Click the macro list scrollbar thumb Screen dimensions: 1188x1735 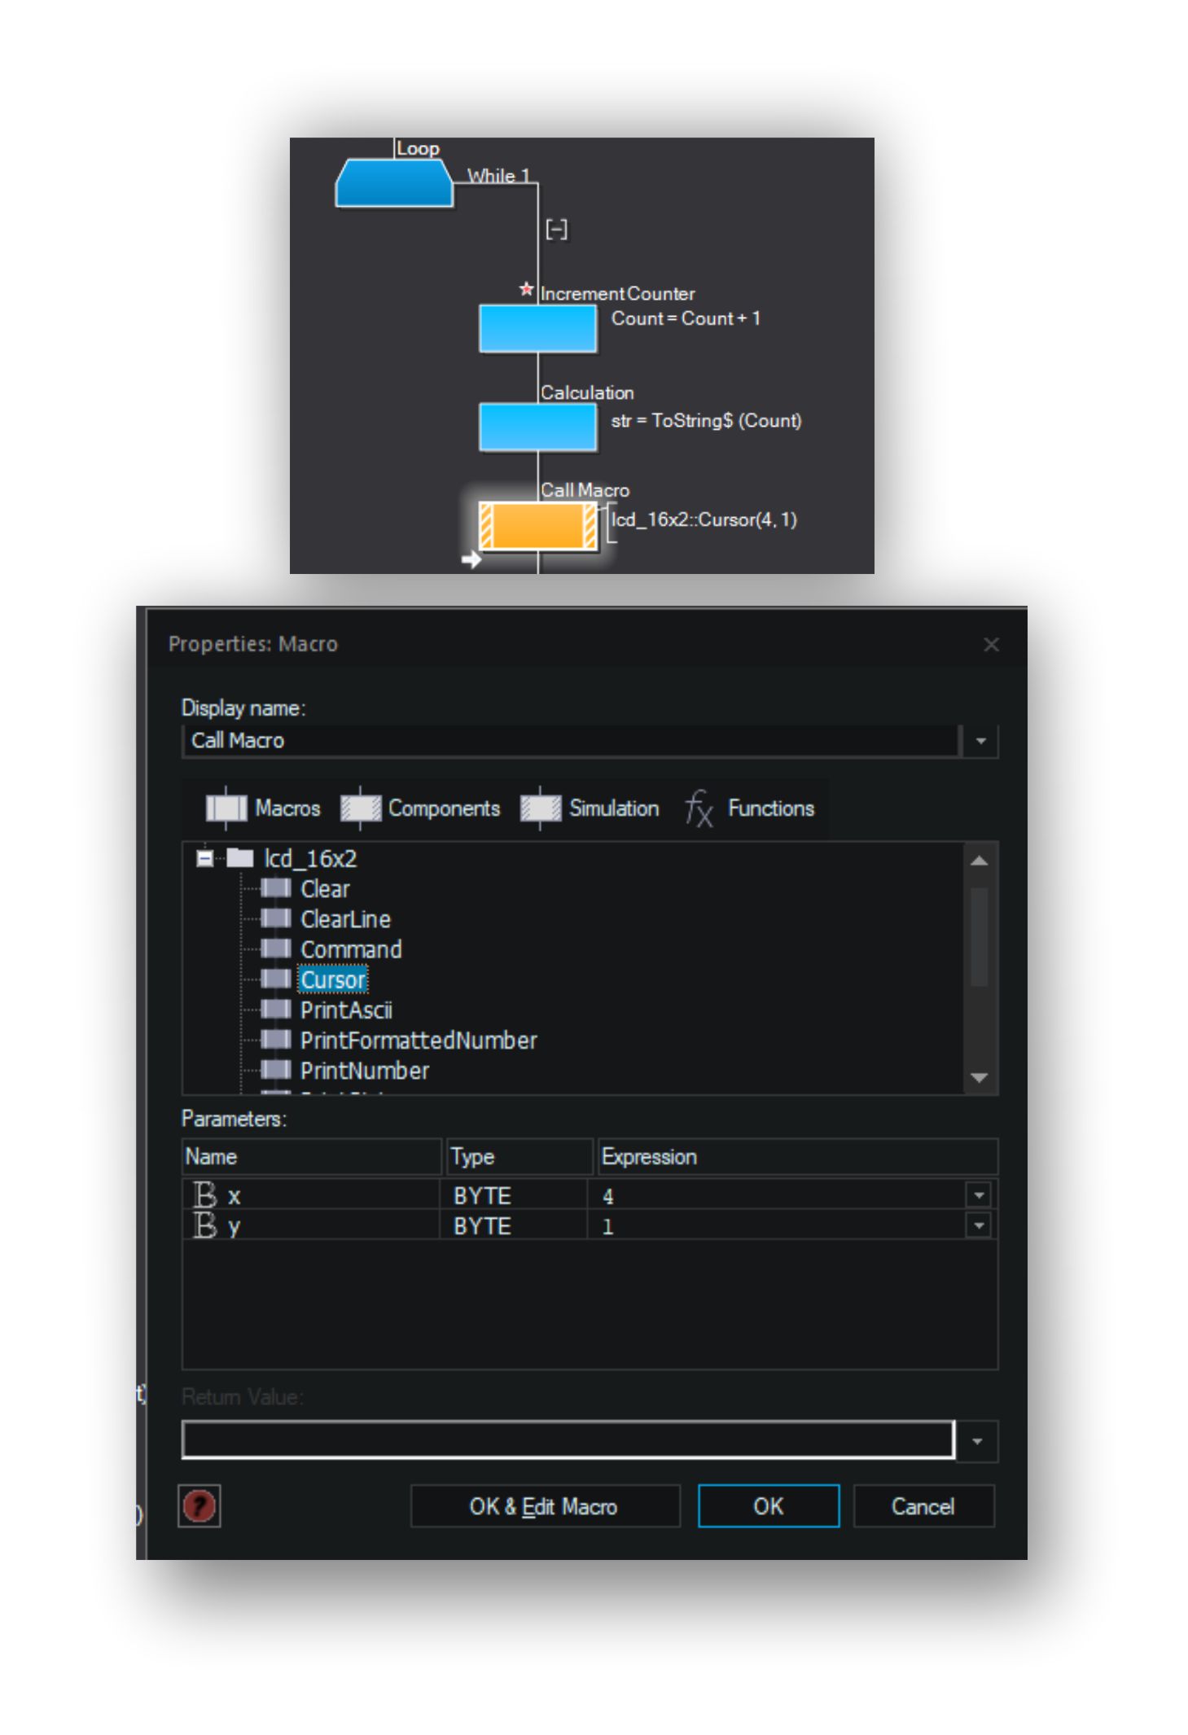(980, 936)
